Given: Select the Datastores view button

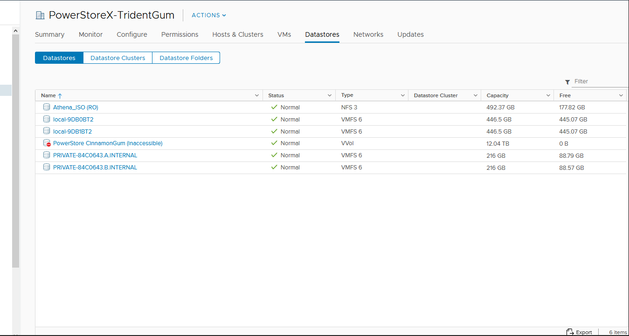Looking at the screenshot, I should pyautogui.click(x=59, y=58).
